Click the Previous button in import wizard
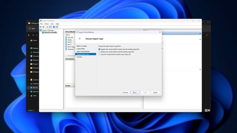The image size is (237, 133). (125, 92)
